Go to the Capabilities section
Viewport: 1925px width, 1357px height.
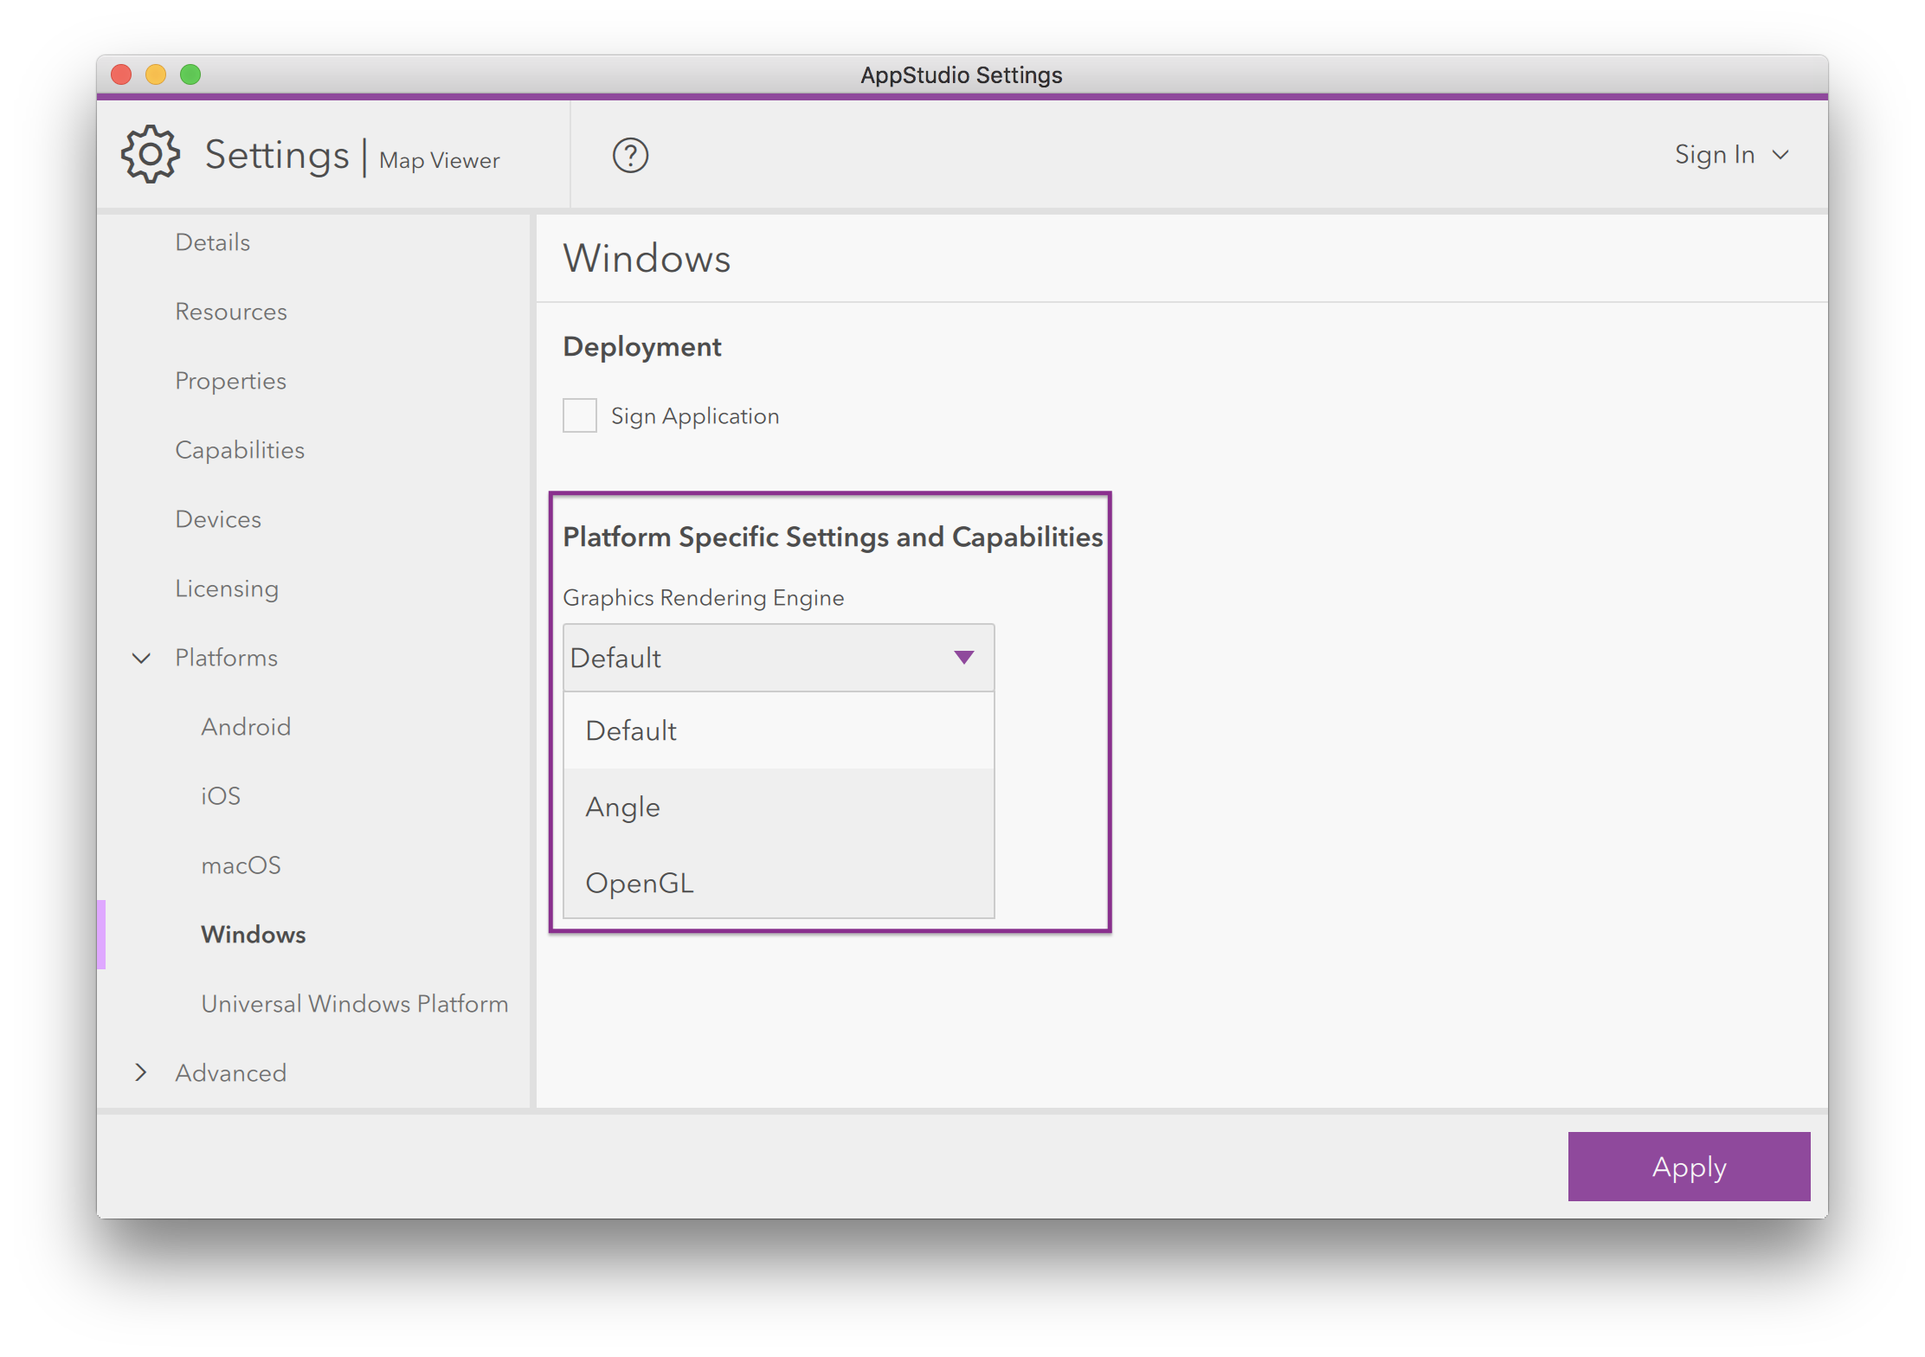[x=240, y=450]
